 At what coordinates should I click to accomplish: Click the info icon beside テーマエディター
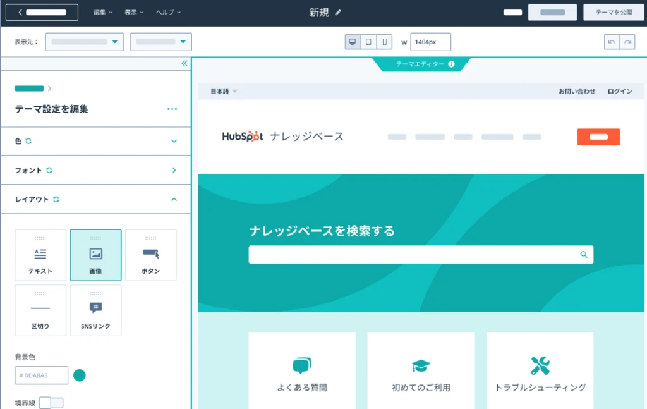tap(451, 64)
